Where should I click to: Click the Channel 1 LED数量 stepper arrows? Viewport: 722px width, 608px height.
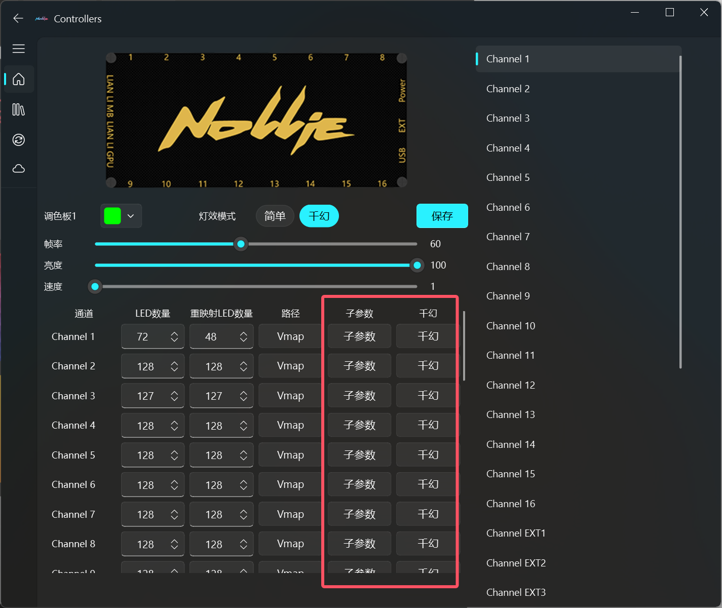[x=174, y=337]
